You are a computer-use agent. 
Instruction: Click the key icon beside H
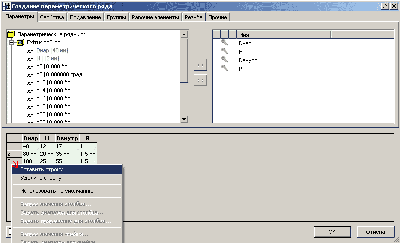(224, 51)
